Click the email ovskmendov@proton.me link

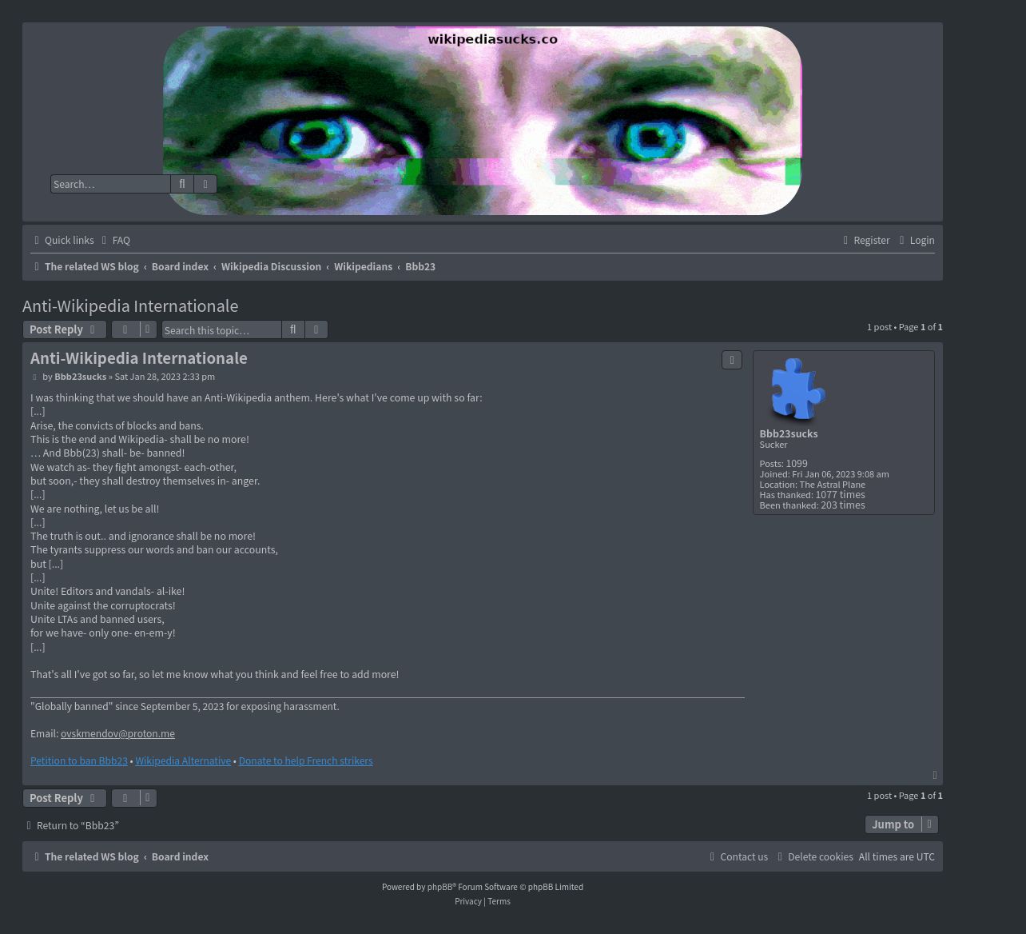tap(117, 733)
